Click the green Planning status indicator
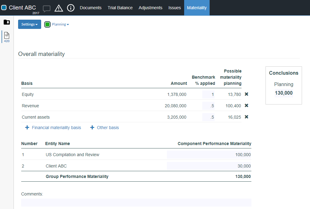Screen dimensions: 310x209 [x=47, y=24]
